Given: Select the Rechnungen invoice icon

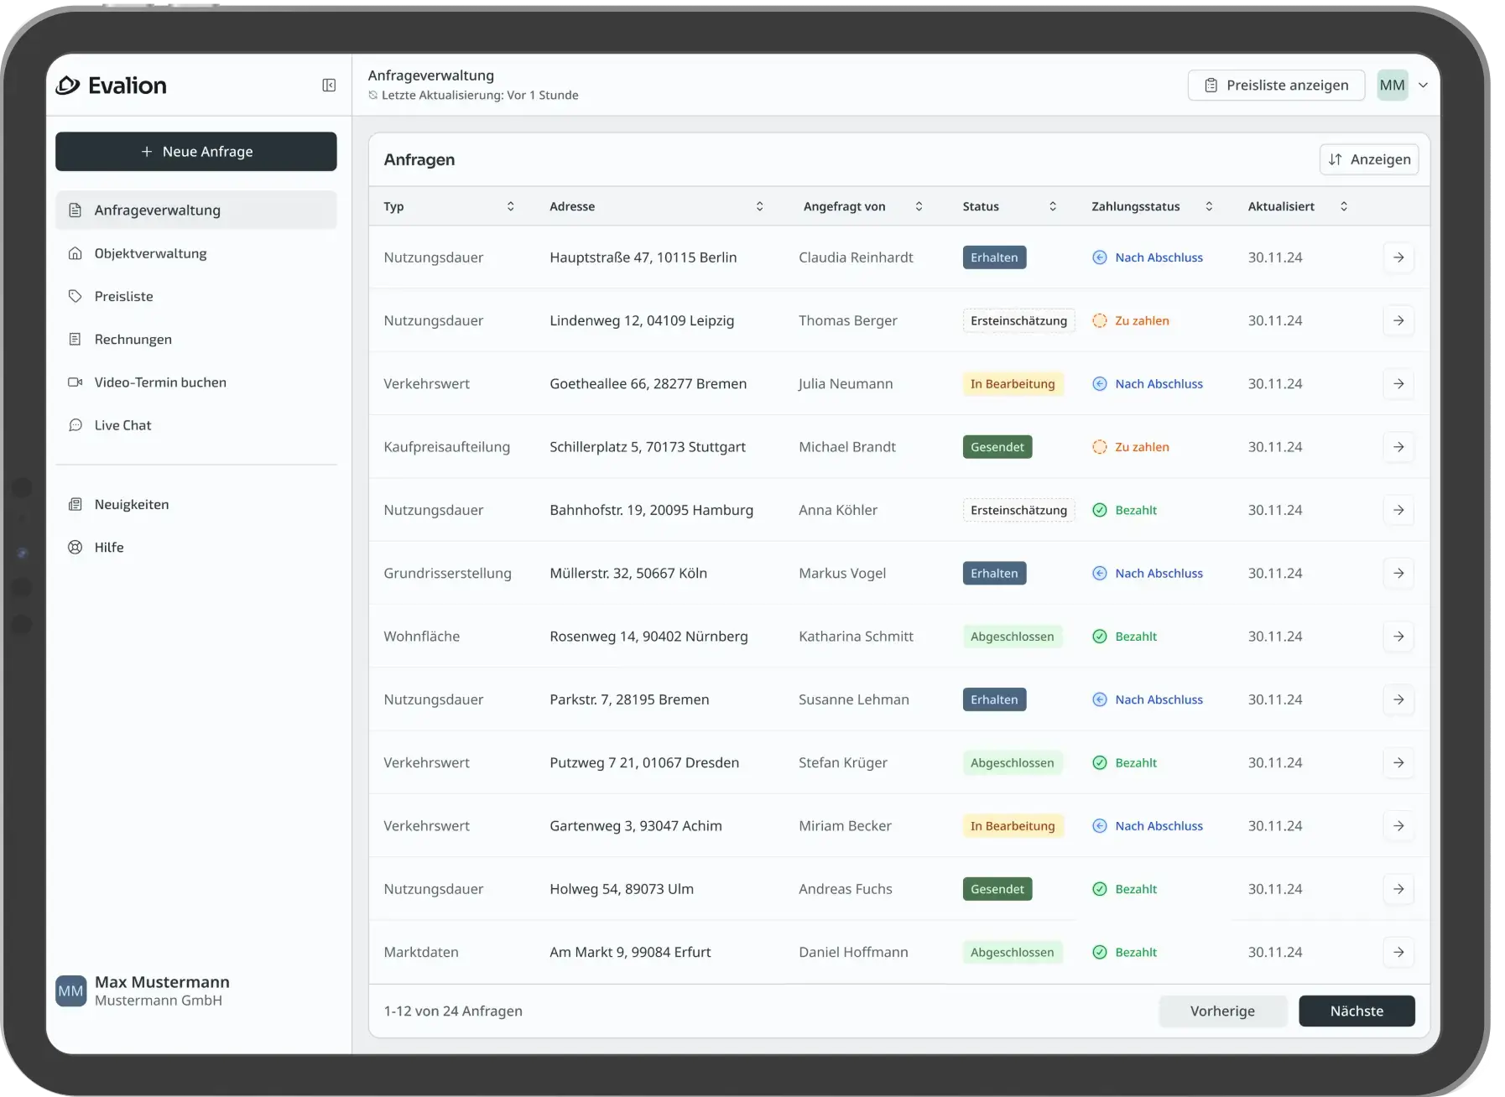Looking at the screenshot, I should [x=76, y=339].
